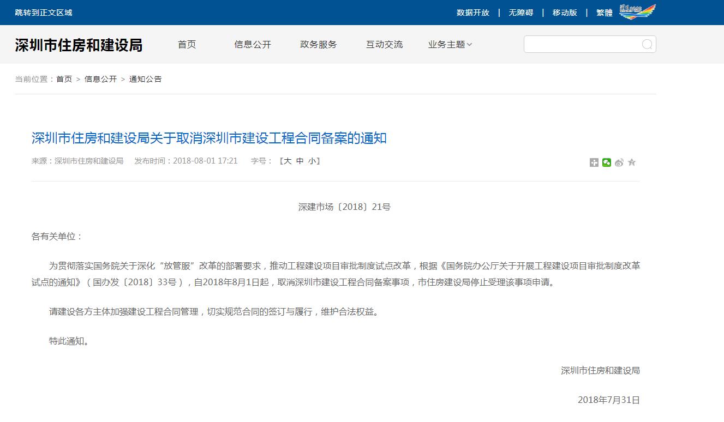Open the 首页 navigation menu
724x422 pixels.
tap(186, 44)
